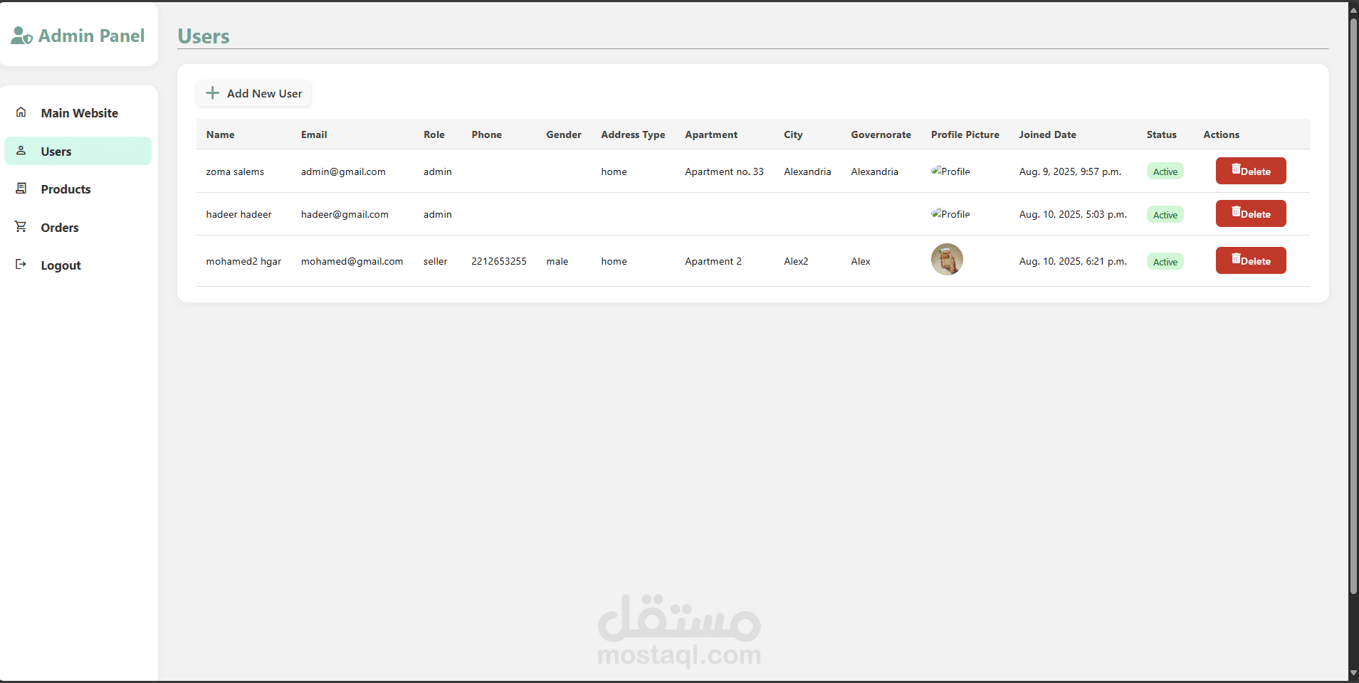
Task: Click the Address Type column header
Action: (x=633, y=134)
